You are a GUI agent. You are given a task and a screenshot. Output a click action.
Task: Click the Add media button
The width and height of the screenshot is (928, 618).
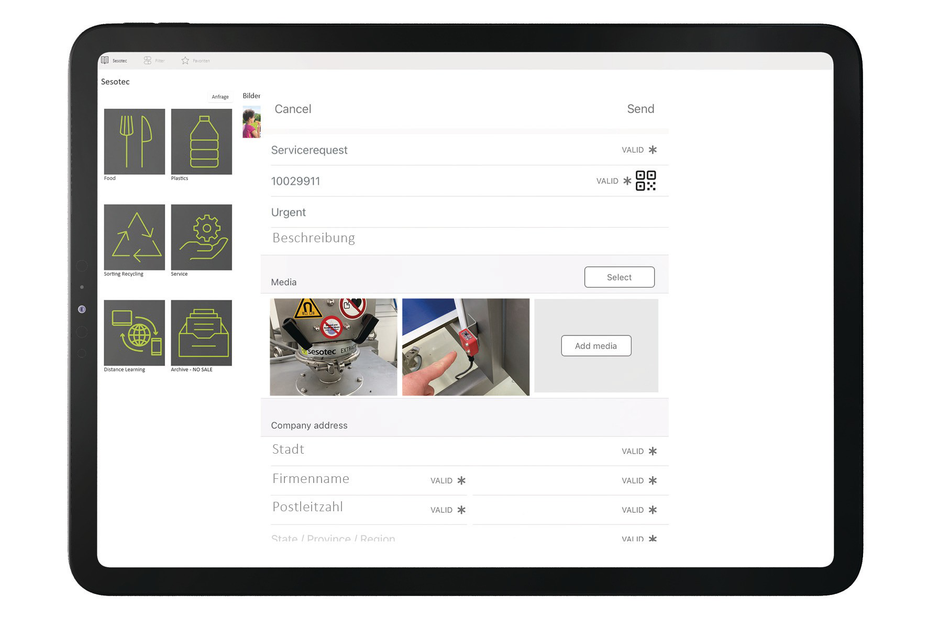(x=596, y=346)
